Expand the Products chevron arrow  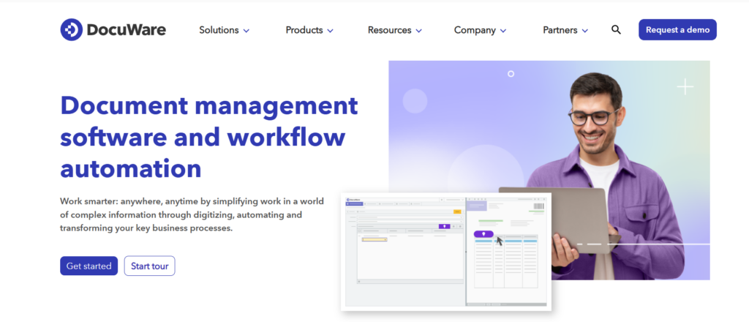point(331,31)
